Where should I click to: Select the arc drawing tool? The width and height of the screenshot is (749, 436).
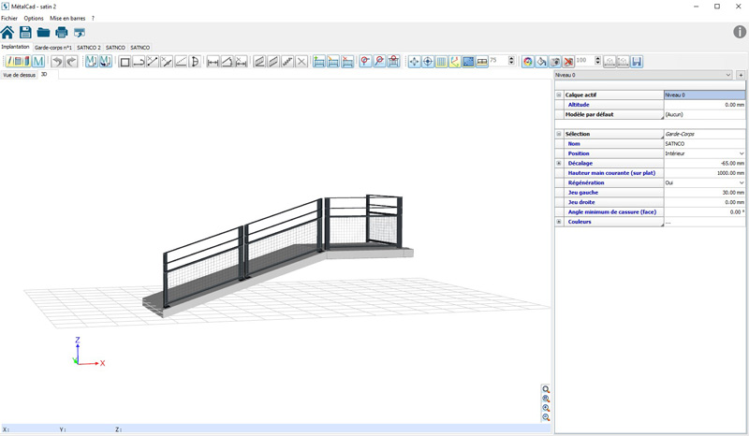coord(195,62)
